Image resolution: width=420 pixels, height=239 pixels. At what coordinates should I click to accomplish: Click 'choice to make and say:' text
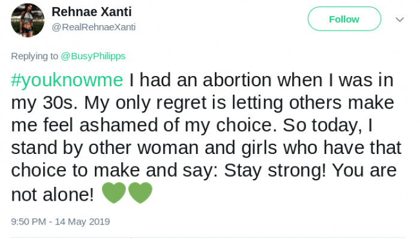(x=115, y=171)
